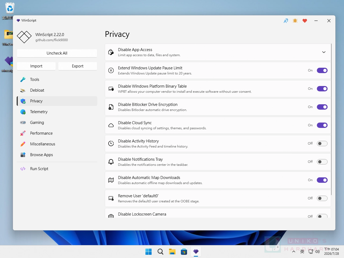The height and width of the screenshot is (258, 344).
Task: Expand the Disable App Access section
Action: tap(324, 52)
